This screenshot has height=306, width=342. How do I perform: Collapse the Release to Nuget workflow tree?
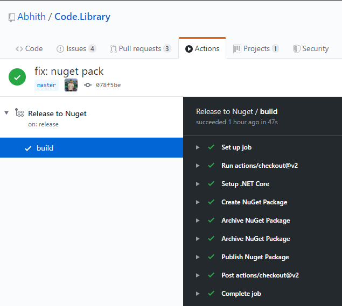(x=6, y=113)
